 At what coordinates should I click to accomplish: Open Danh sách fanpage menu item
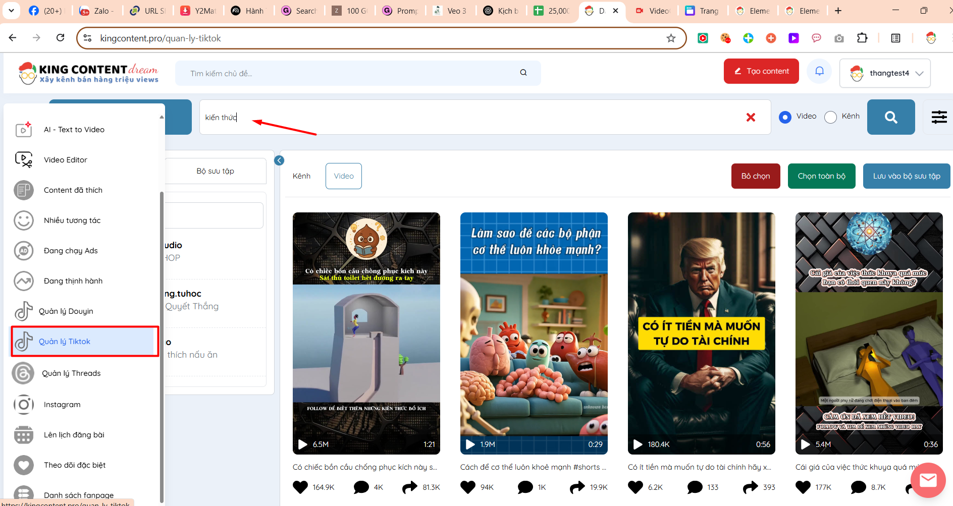coord(79,495)
